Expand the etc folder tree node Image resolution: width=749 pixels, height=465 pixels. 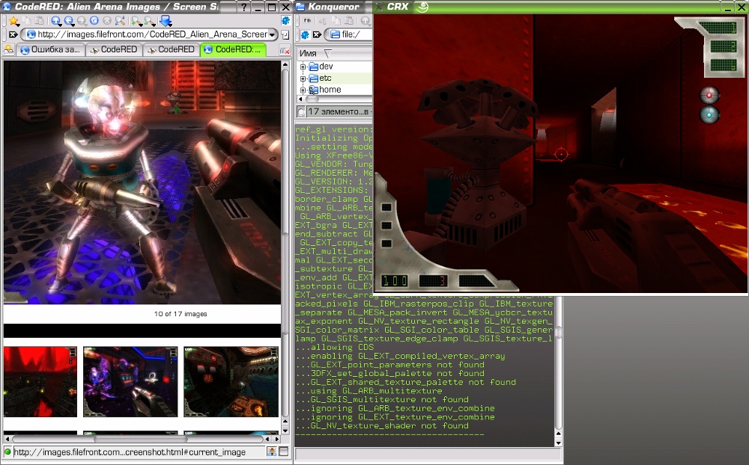pos(303,78)
